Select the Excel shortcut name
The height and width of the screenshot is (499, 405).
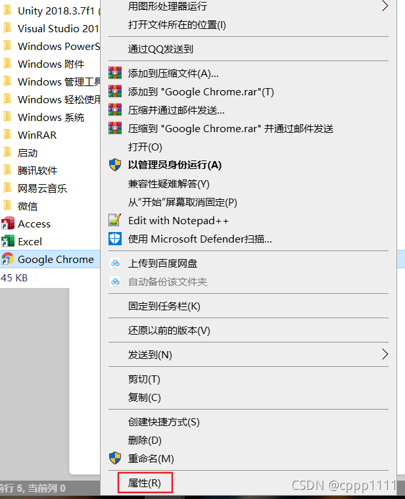[30, 241]
